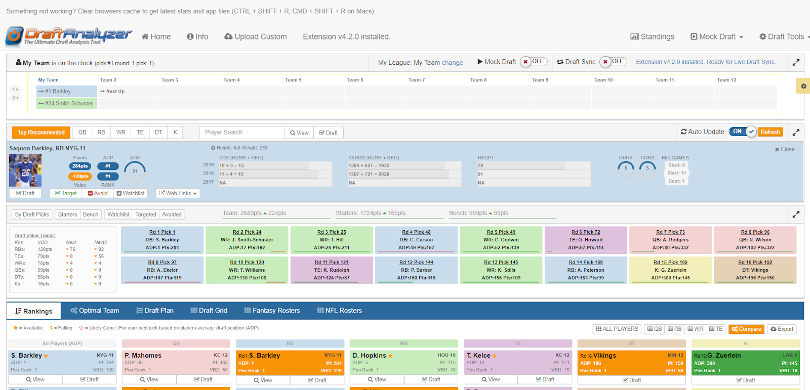
Task: Switch to the Draft Grid tab
Action: coord(209,311)
